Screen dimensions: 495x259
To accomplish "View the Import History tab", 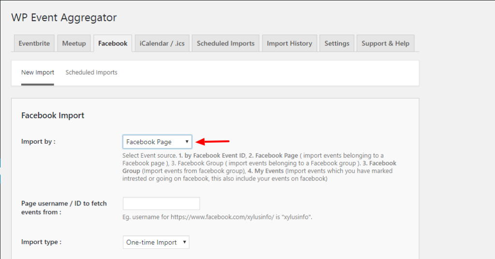I will [x=290, y=43].
